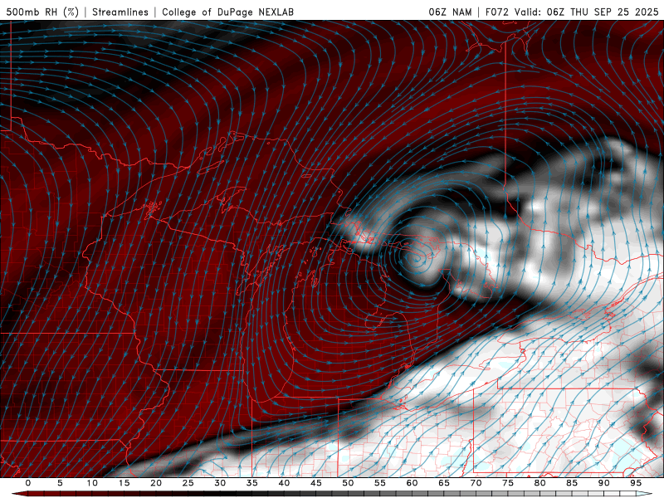
Task: Click the 'F072' forecast hour label
Action: 497,12
